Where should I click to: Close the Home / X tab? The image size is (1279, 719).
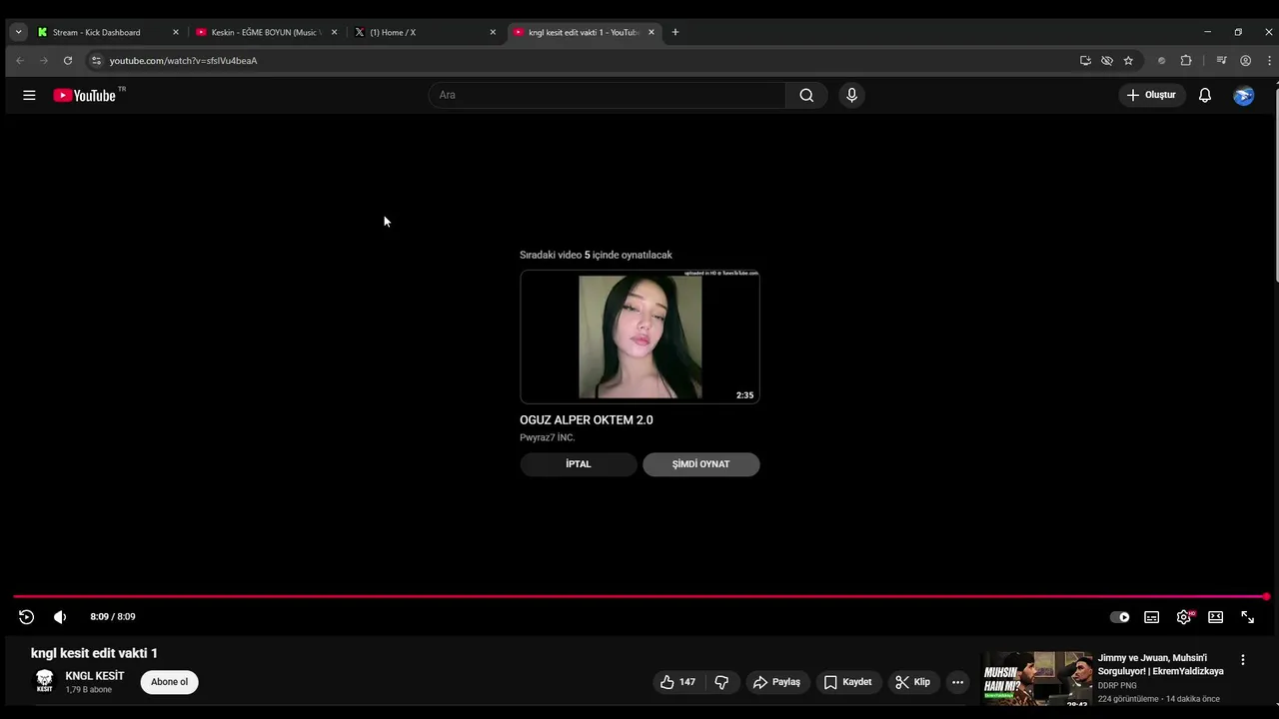(493, 32)
